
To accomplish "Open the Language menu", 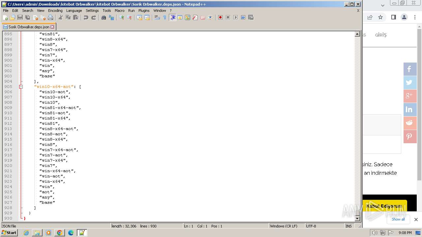I will pos(74,11).
